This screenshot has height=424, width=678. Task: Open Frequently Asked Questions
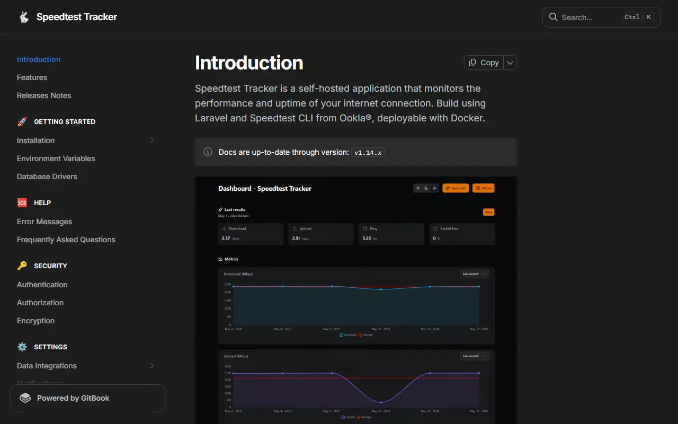point(66,240)
